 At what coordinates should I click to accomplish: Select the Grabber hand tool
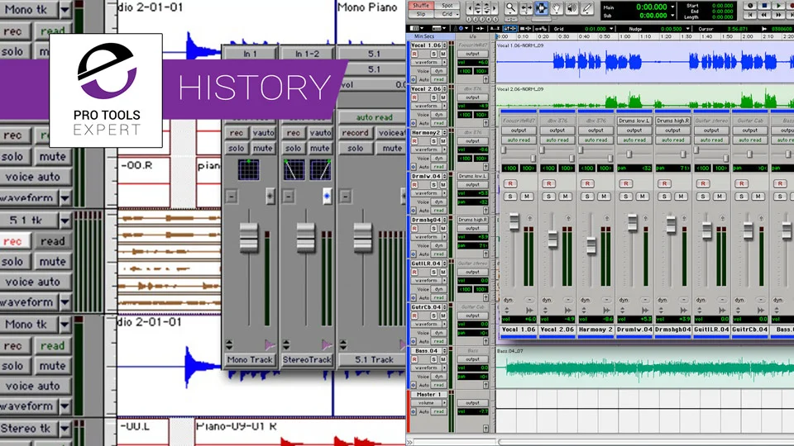tap(557, 7)
